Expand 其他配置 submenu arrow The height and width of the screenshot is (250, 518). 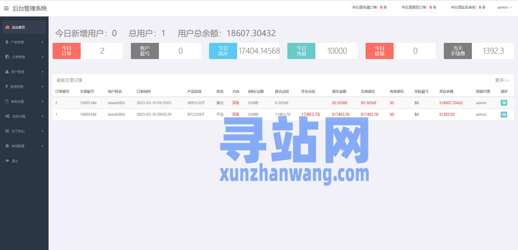pyautogui.click(x=43, y=146)
